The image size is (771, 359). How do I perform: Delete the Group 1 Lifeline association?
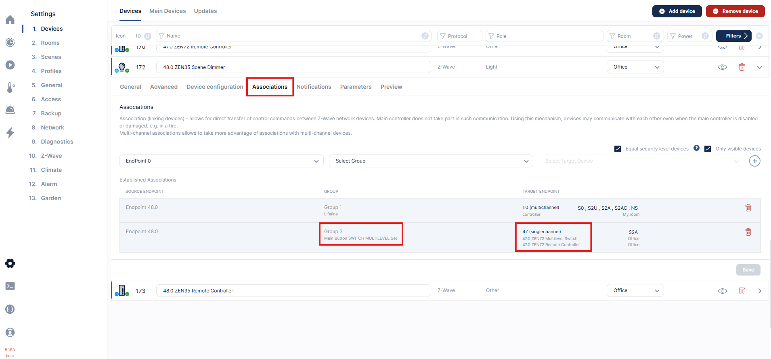[748, 208]
